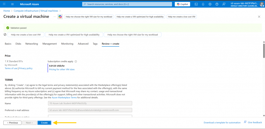Click the Copilot icon beside page title
Screen dimensions: 265x129
coord(60,17)
